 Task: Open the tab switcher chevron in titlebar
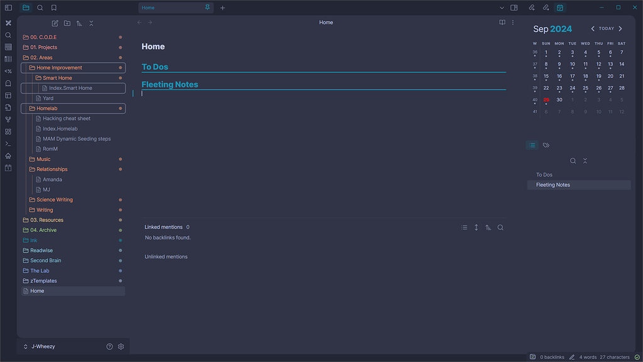(501, 7)
